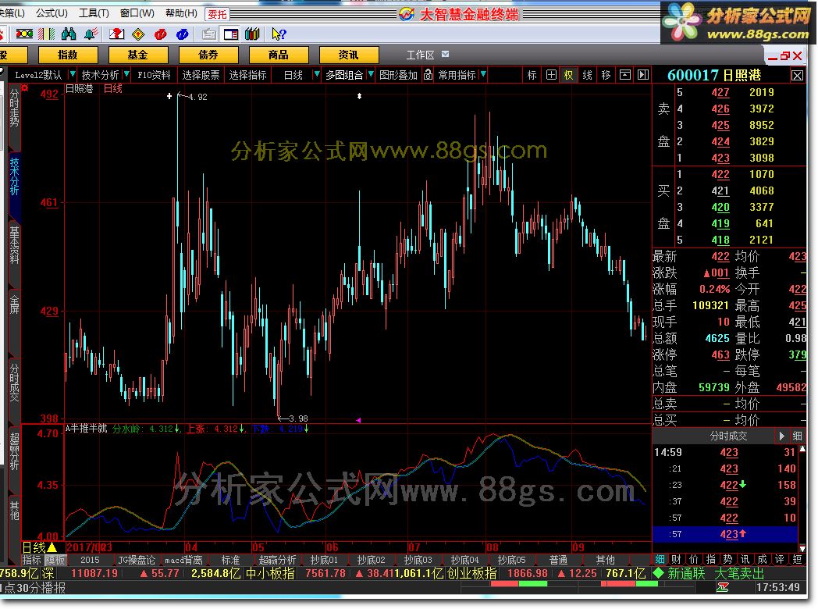Click the 基金 category button
Screen dimensions: 818x609
pyautogui.click(x=137, y=55)
